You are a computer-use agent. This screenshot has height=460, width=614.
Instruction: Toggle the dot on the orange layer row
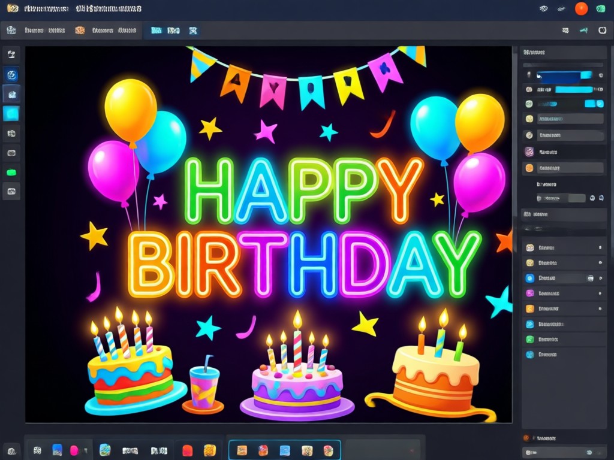[x=600, y=308]
